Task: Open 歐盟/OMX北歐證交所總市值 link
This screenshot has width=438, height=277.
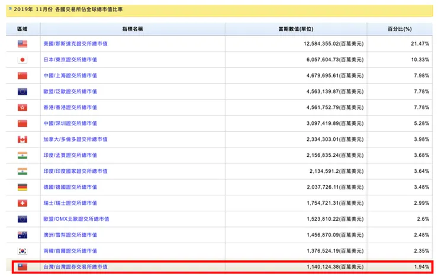Action: click(x=76, y=219)
